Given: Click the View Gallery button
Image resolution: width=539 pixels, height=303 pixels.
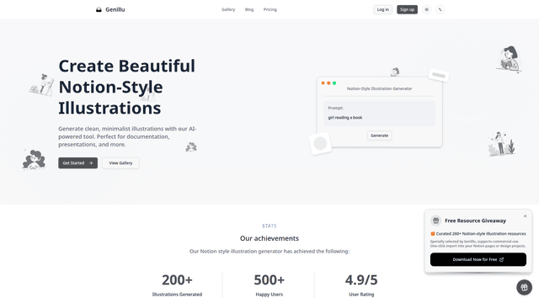Looking at the screenshot, I should tap(120, 162).
